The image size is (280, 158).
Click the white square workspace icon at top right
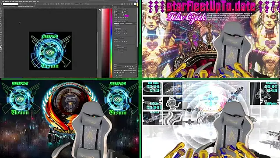[x=135, y=4]
